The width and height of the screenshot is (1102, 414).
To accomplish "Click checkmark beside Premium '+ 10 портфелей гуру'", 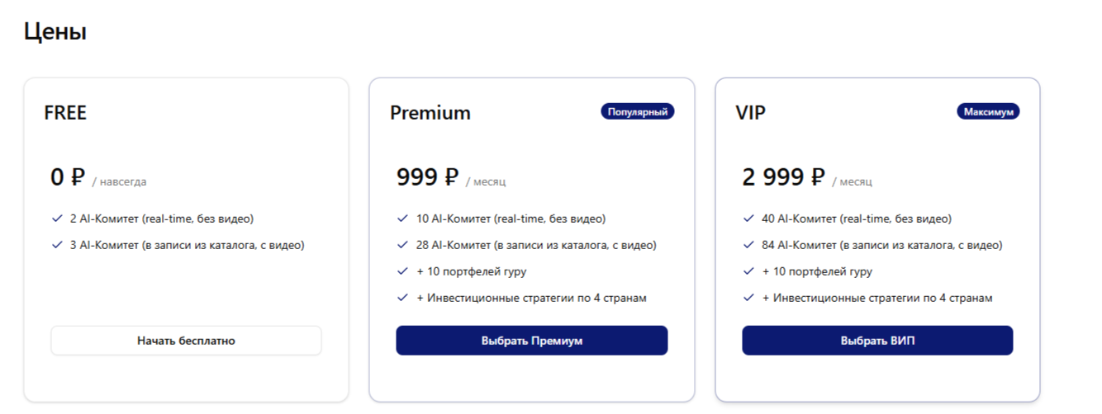I will (402, 271).
